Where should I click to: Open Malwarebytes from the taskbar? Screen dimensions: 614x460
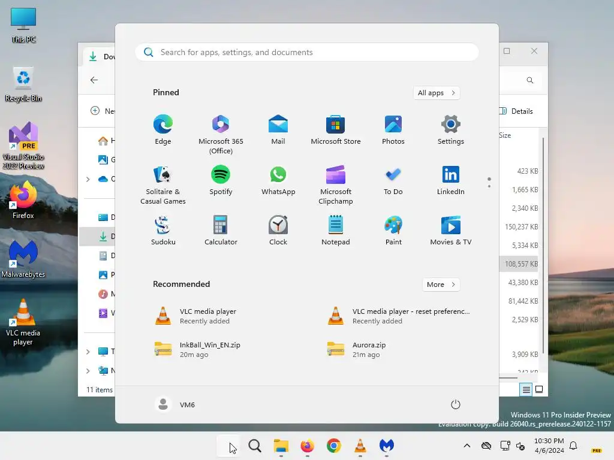tap(387, 446)
